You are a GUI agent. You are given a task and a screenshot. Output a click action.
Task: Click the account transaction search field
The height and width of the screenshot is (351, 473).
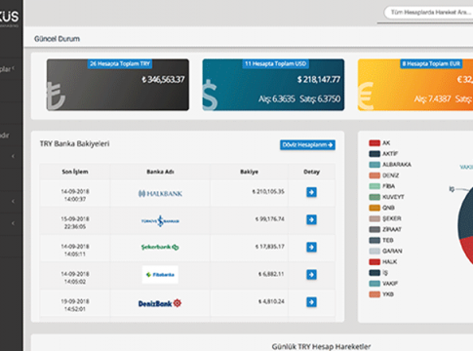428,13
